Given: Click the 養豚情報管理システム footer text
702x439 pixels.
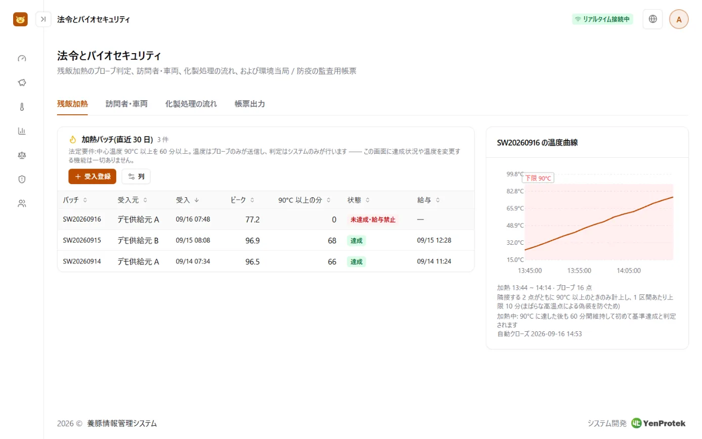Looking at the screenshot, I should (x=122, y=423).
